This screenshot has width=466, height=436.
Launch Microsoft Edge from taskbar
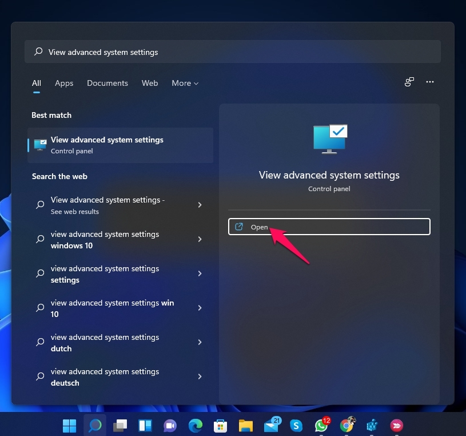tap(195, 426)
